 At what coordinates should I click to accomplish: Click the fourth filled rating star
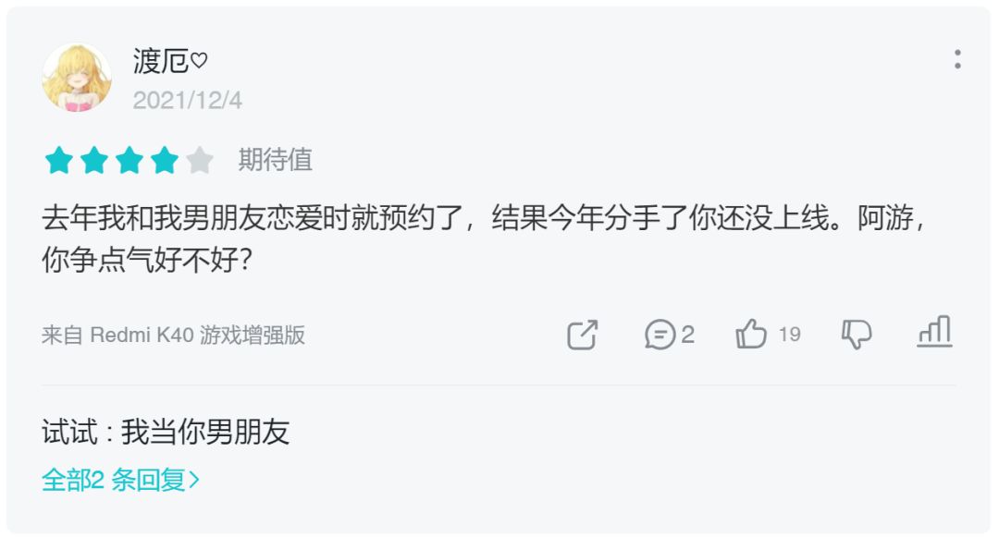[x=164, y=161]
